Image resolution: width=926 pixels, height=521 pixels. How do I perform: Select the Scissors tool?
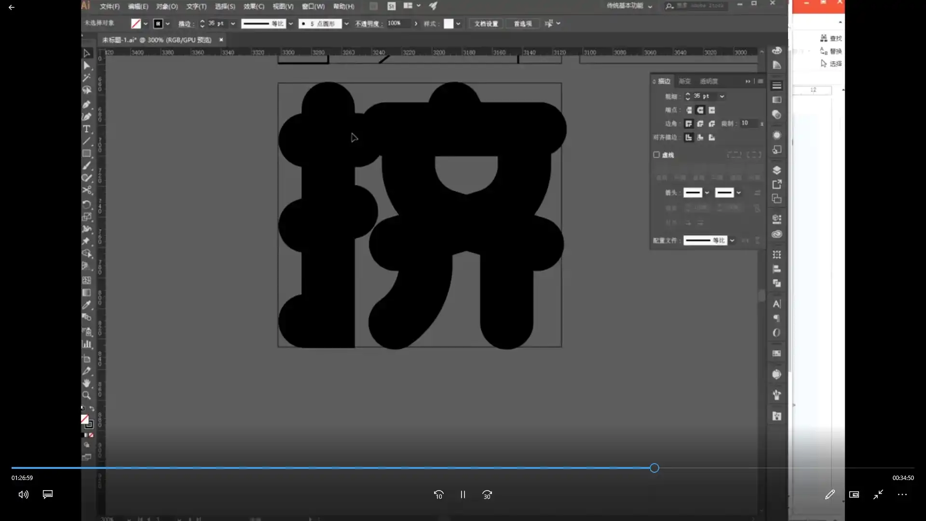tap(87, 191)
